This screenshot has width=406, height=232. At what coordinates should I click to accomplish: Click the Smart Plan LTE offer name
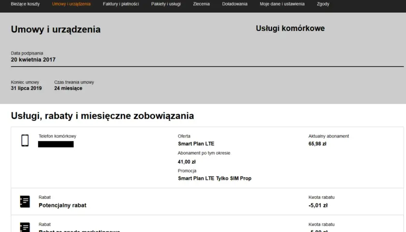(x=196, y=144)
